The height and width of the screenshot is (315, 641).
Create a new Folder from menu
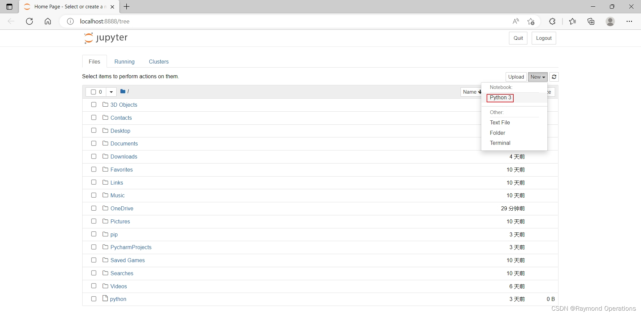(x=497, y=133)
